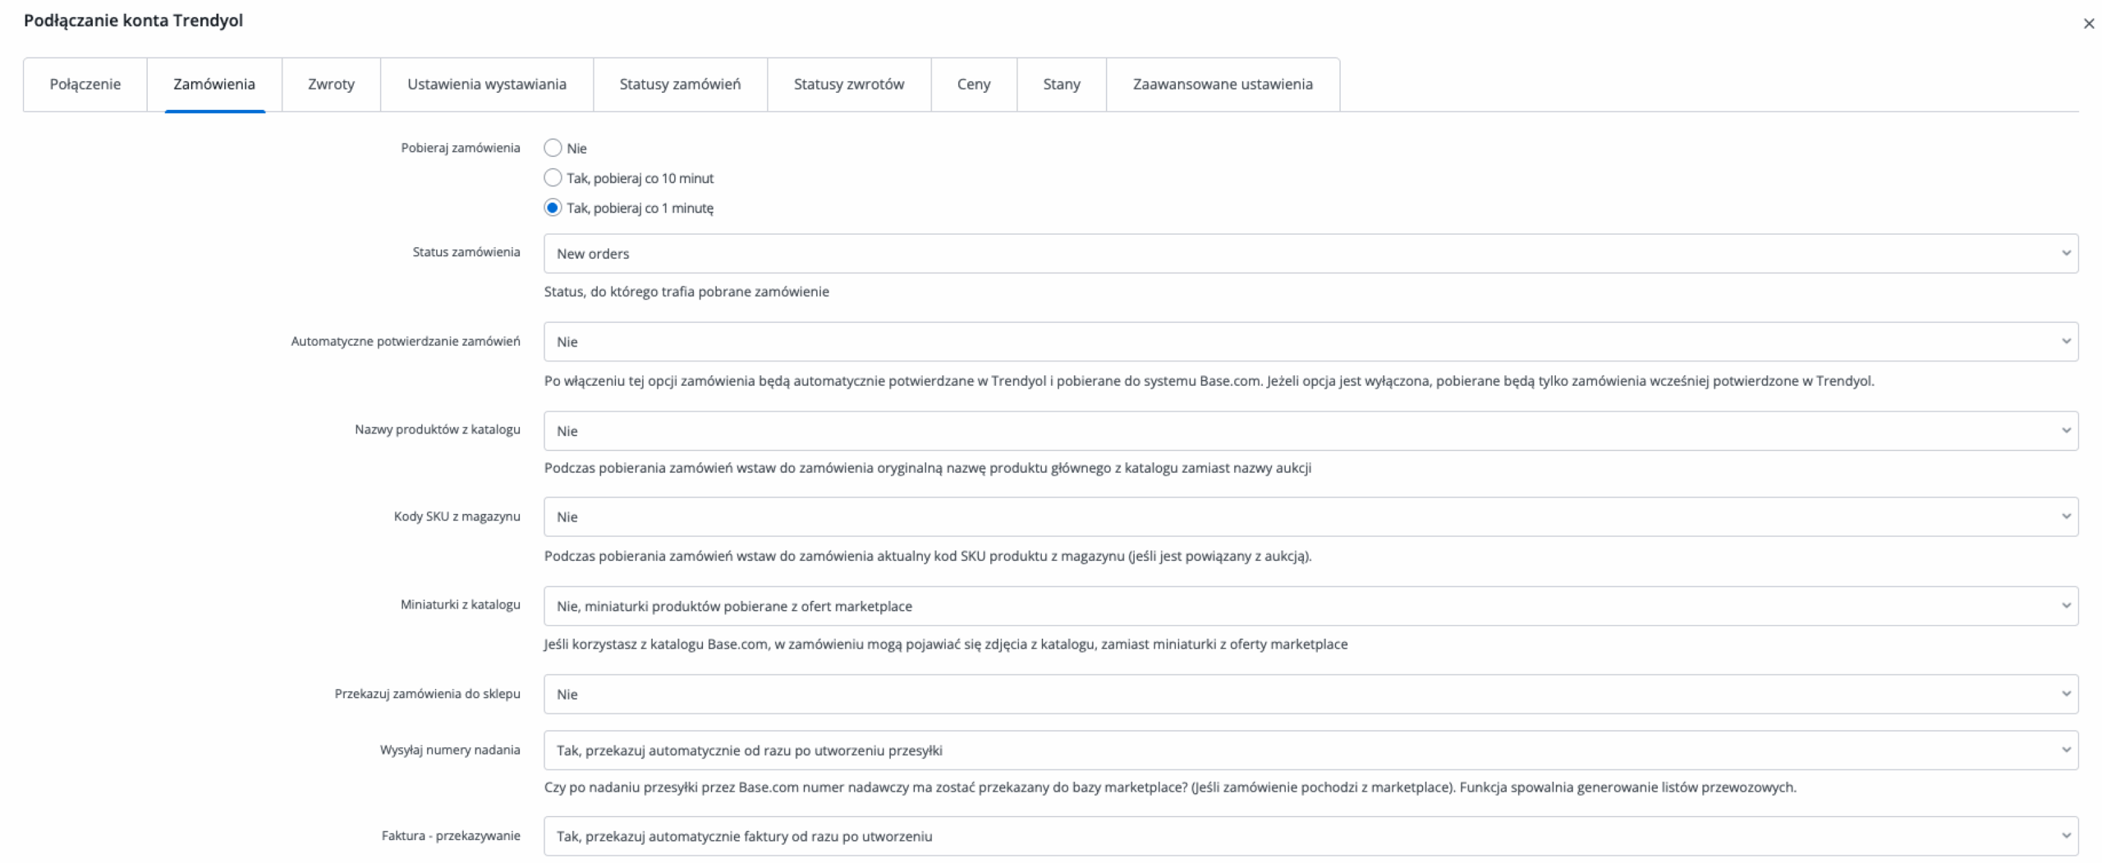The width and height of the screenshot is (2102, 863).
Task: Expand Kody SKU z magazynu dropdown
Action: 1310,517
